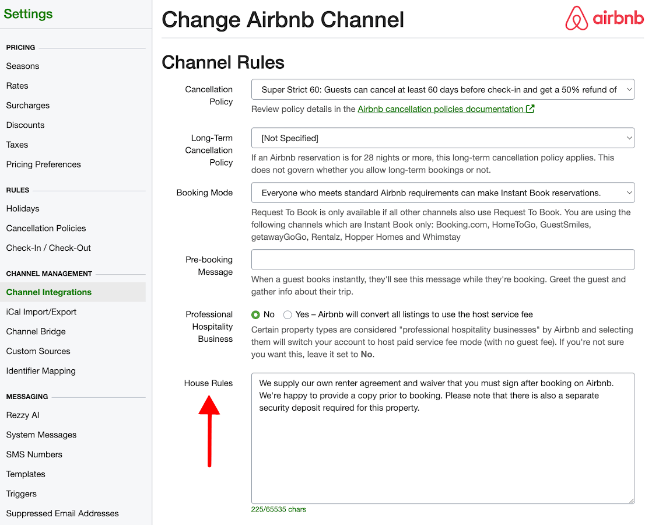Select the Yes radio for host service fee
Viewport: 652px width, 525px height.
(x=288, y=315)
